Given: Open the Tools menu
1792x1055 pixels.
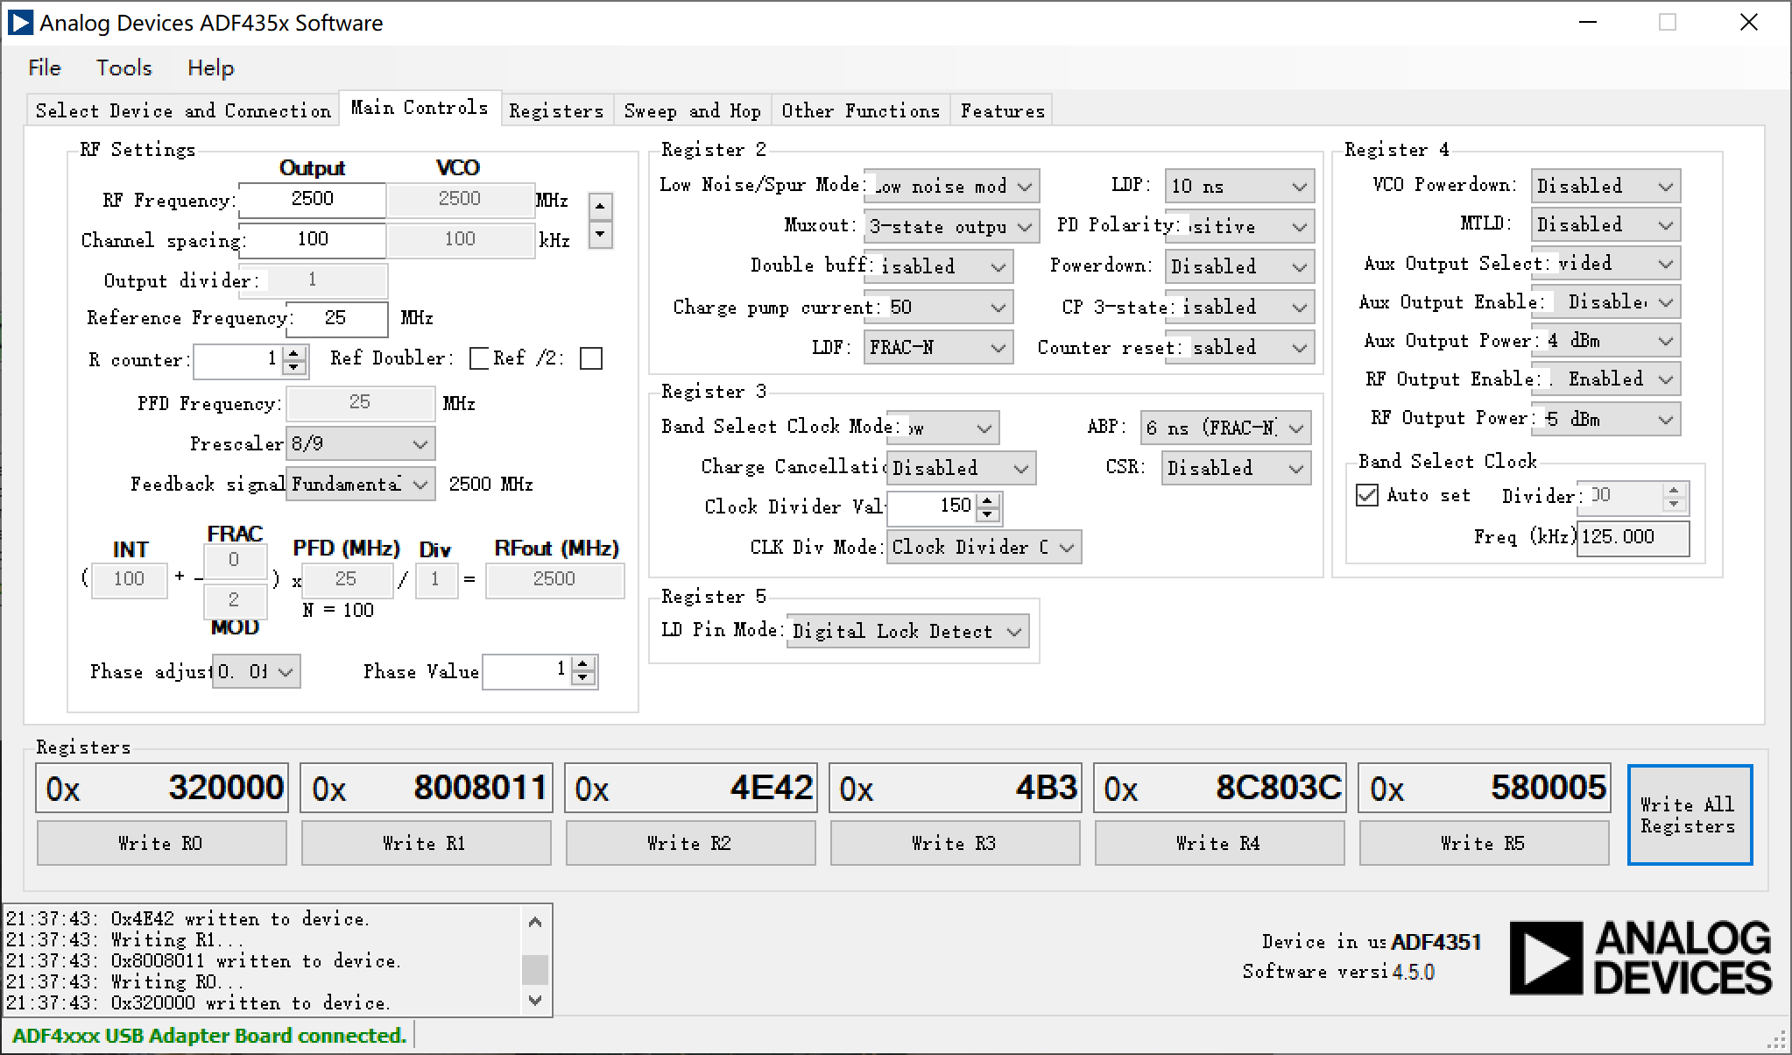Looking at the screenshot, I should [x=123, y=67].
